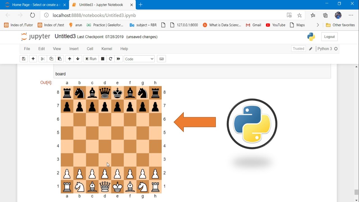Image resolution: width=359 pixels, height=202 pixels.
Task: View site information icon in address bar
Action: pos(47,15)
